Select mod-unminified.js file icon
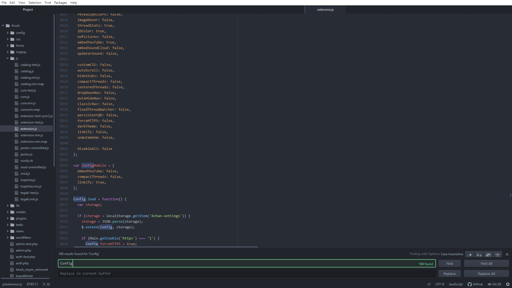The width and height of the screenshot is (512, 288). [x=17, y=167]
